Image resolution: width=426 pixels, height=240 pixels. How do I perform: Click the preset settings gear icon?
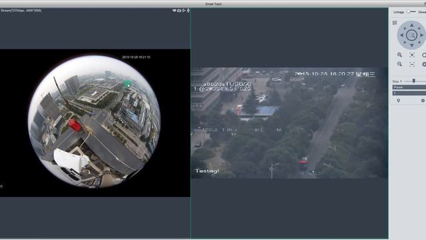423,101
